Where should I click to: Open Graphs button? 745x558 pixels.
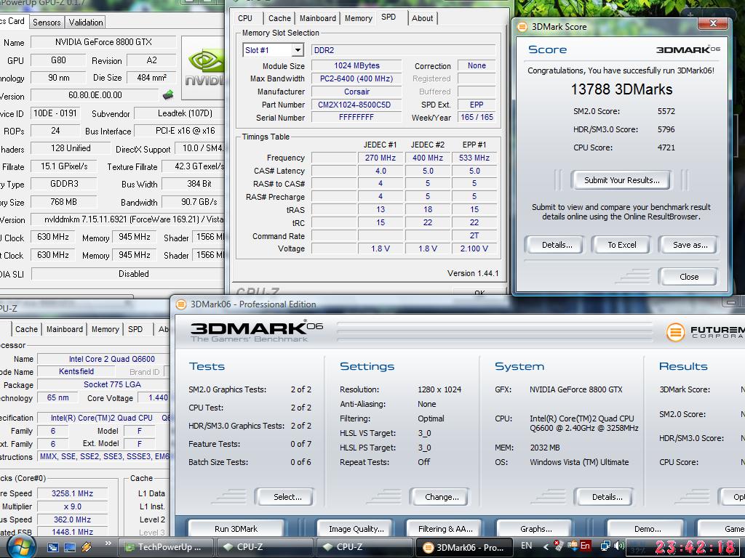pos(536,529)
